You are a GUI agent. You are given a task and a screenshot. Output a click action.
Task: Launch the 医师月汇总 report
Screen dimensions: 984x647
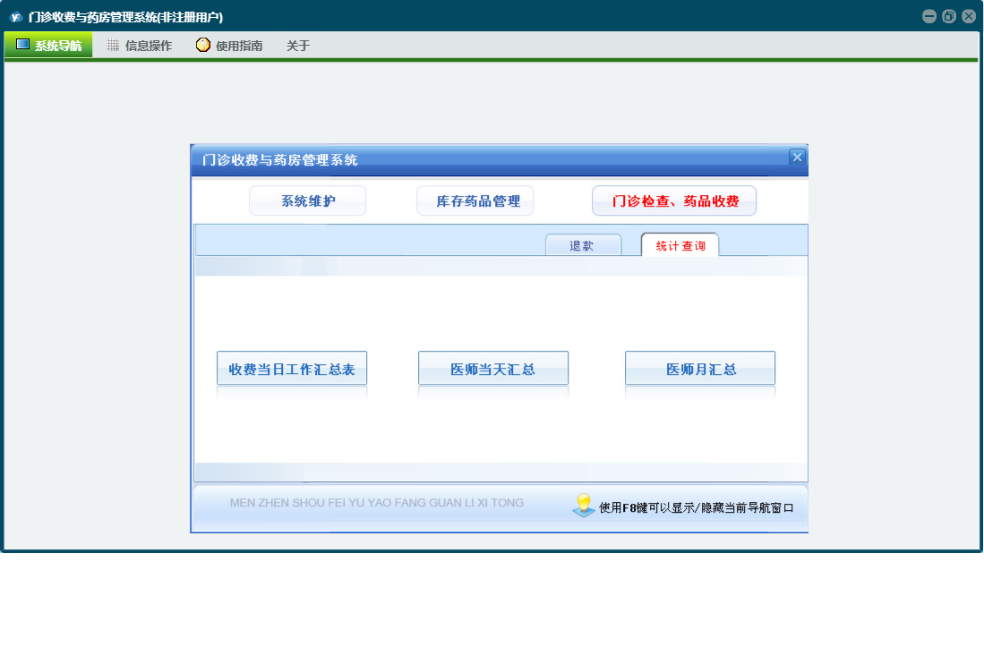(x=700, y=369)
